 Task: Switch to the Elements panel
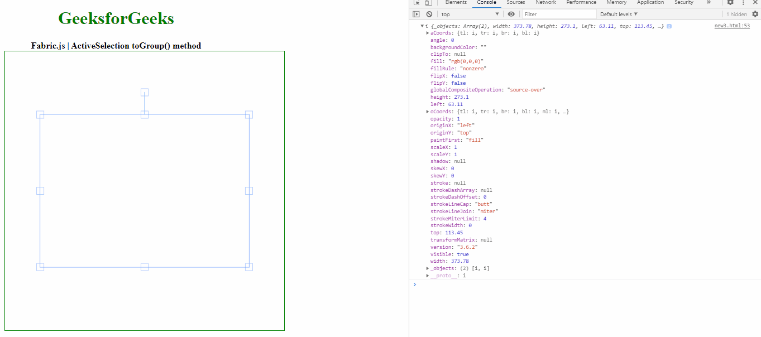coord(456,2)
